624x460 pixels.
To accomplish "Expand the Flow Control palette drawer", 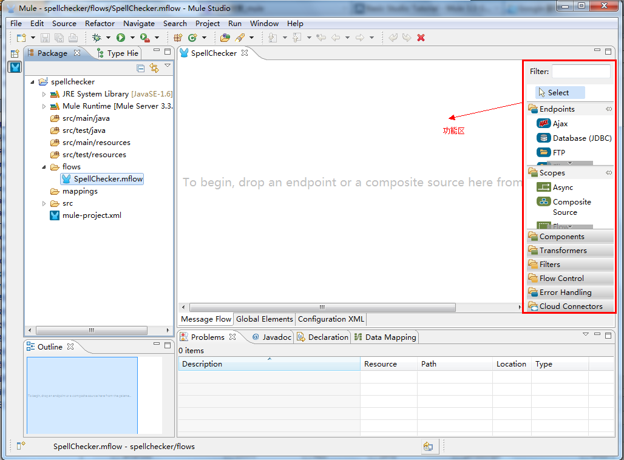I will click(570, 278).
